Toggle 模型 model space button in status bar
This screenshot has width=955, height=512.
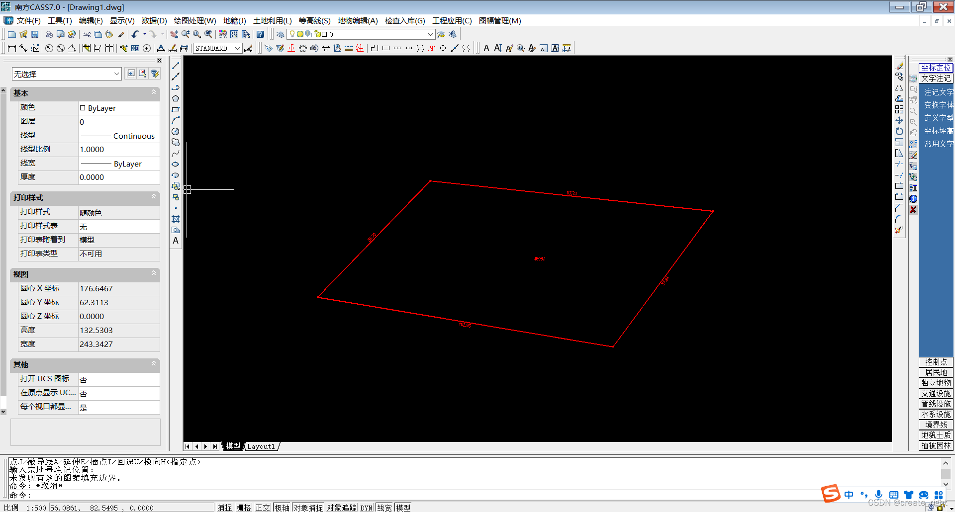coord(403,508)
